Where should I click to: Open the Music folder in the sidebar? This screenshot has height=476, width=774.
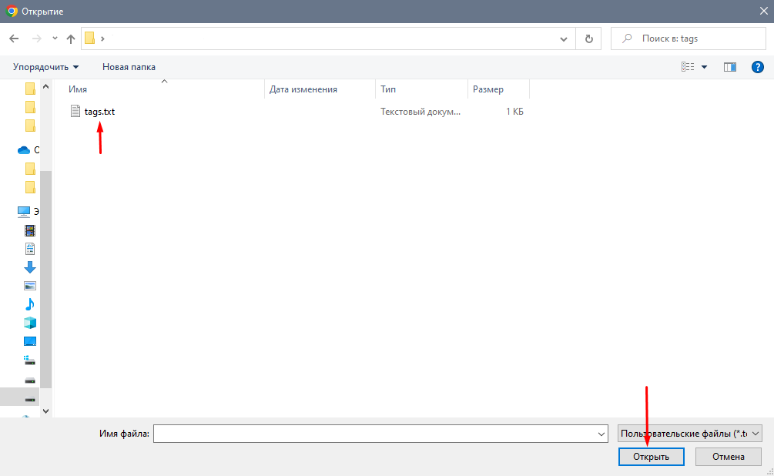(30, 304)
